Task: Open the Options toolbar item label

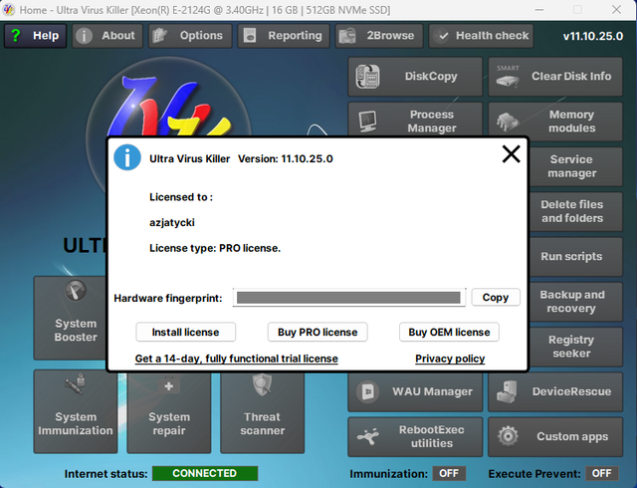Action: point(201,36)
